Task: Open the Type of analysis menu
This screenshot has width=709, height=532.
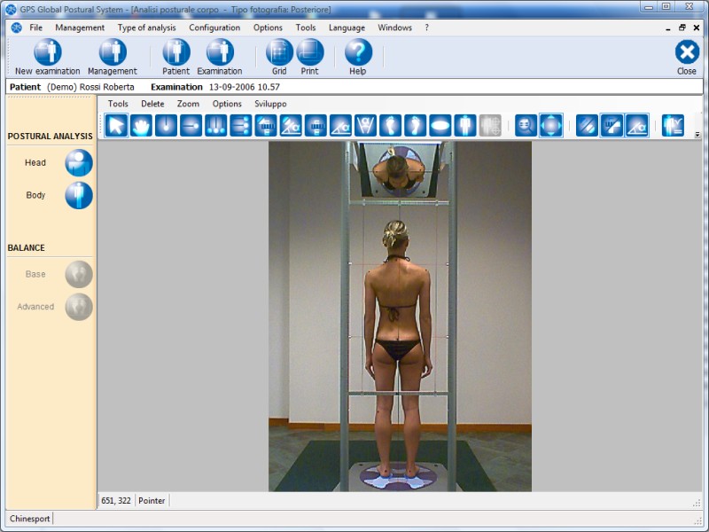Action: click(x=146, y=27)
